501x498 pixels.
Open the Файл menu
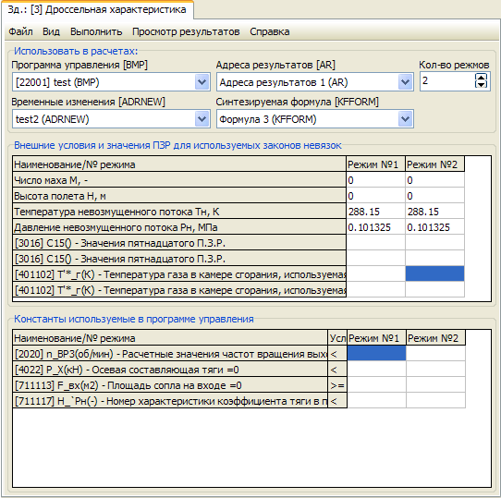(x=20, y=31)
